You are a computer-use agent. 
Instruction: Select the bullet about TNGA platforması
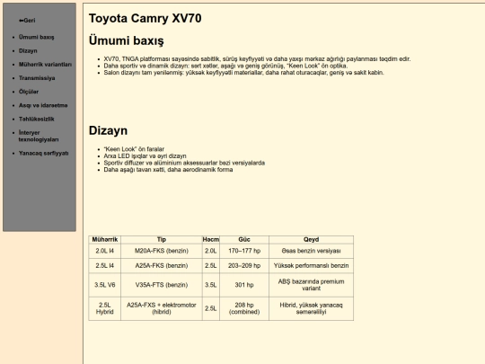(x=257, y=58)
